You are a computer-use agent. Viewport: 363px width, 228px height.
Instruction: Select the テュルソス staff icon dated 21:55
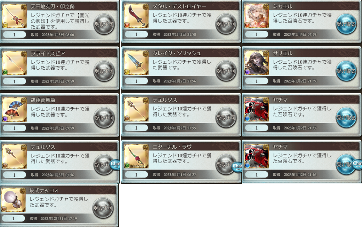pos(136,109)
